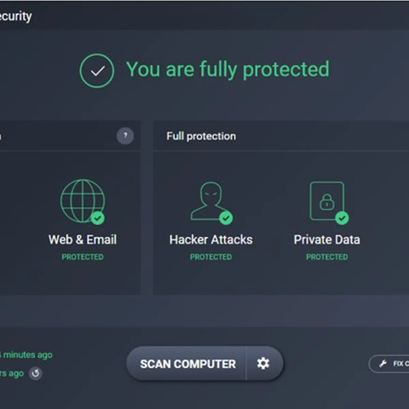Image resolution: width=409 pixels, height=409 pixels.
Task: Click the "You are fully protected" headline
Action: pos(228,69)
